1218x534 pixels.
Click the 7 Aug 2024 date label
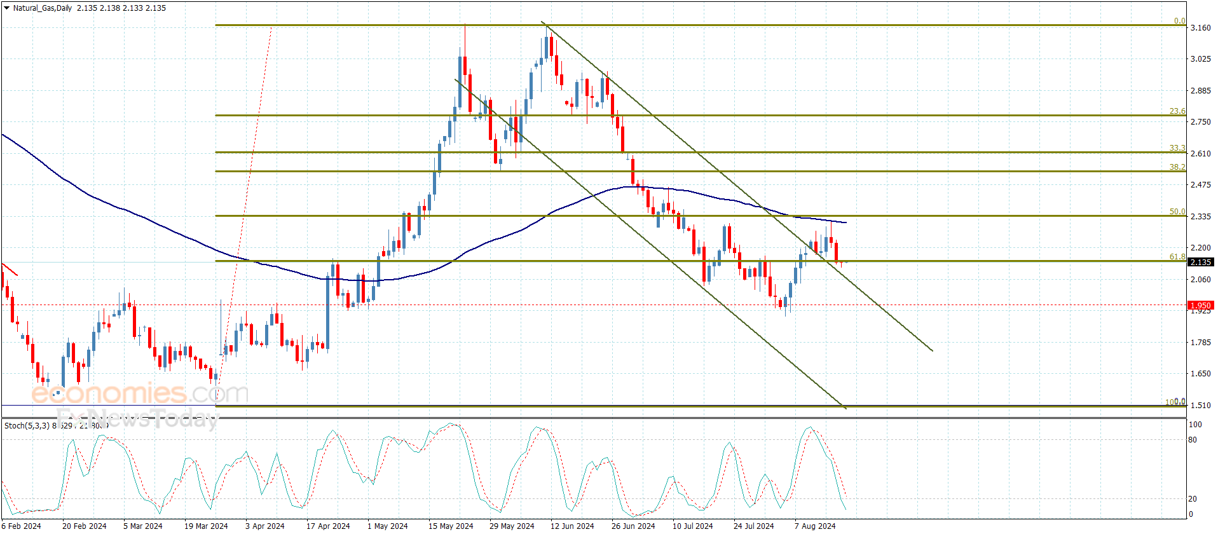click(x=815, y=526)
